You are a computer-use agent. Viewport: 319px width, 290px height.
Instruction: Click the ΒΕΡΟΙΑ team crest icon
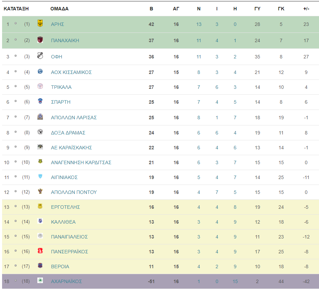point(40,265)
